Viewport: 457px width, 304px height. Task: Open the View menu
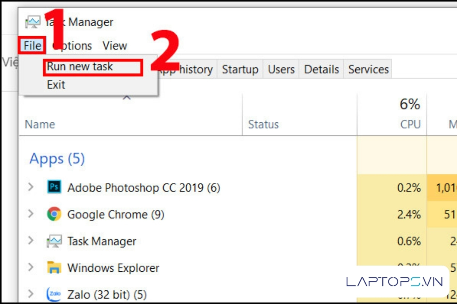click(115, 46)
